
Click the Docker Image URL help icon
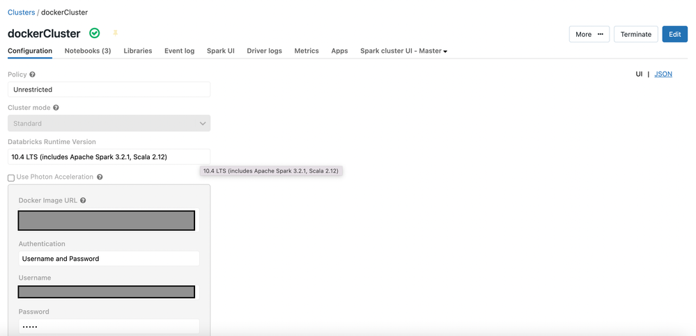(83, 200)
